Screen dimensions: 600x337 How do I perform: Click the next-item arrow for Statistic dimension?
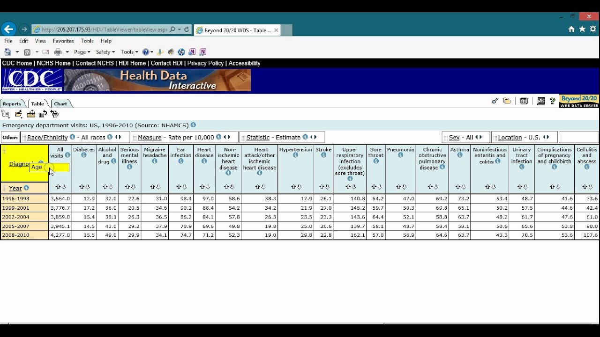coord(315,137)
